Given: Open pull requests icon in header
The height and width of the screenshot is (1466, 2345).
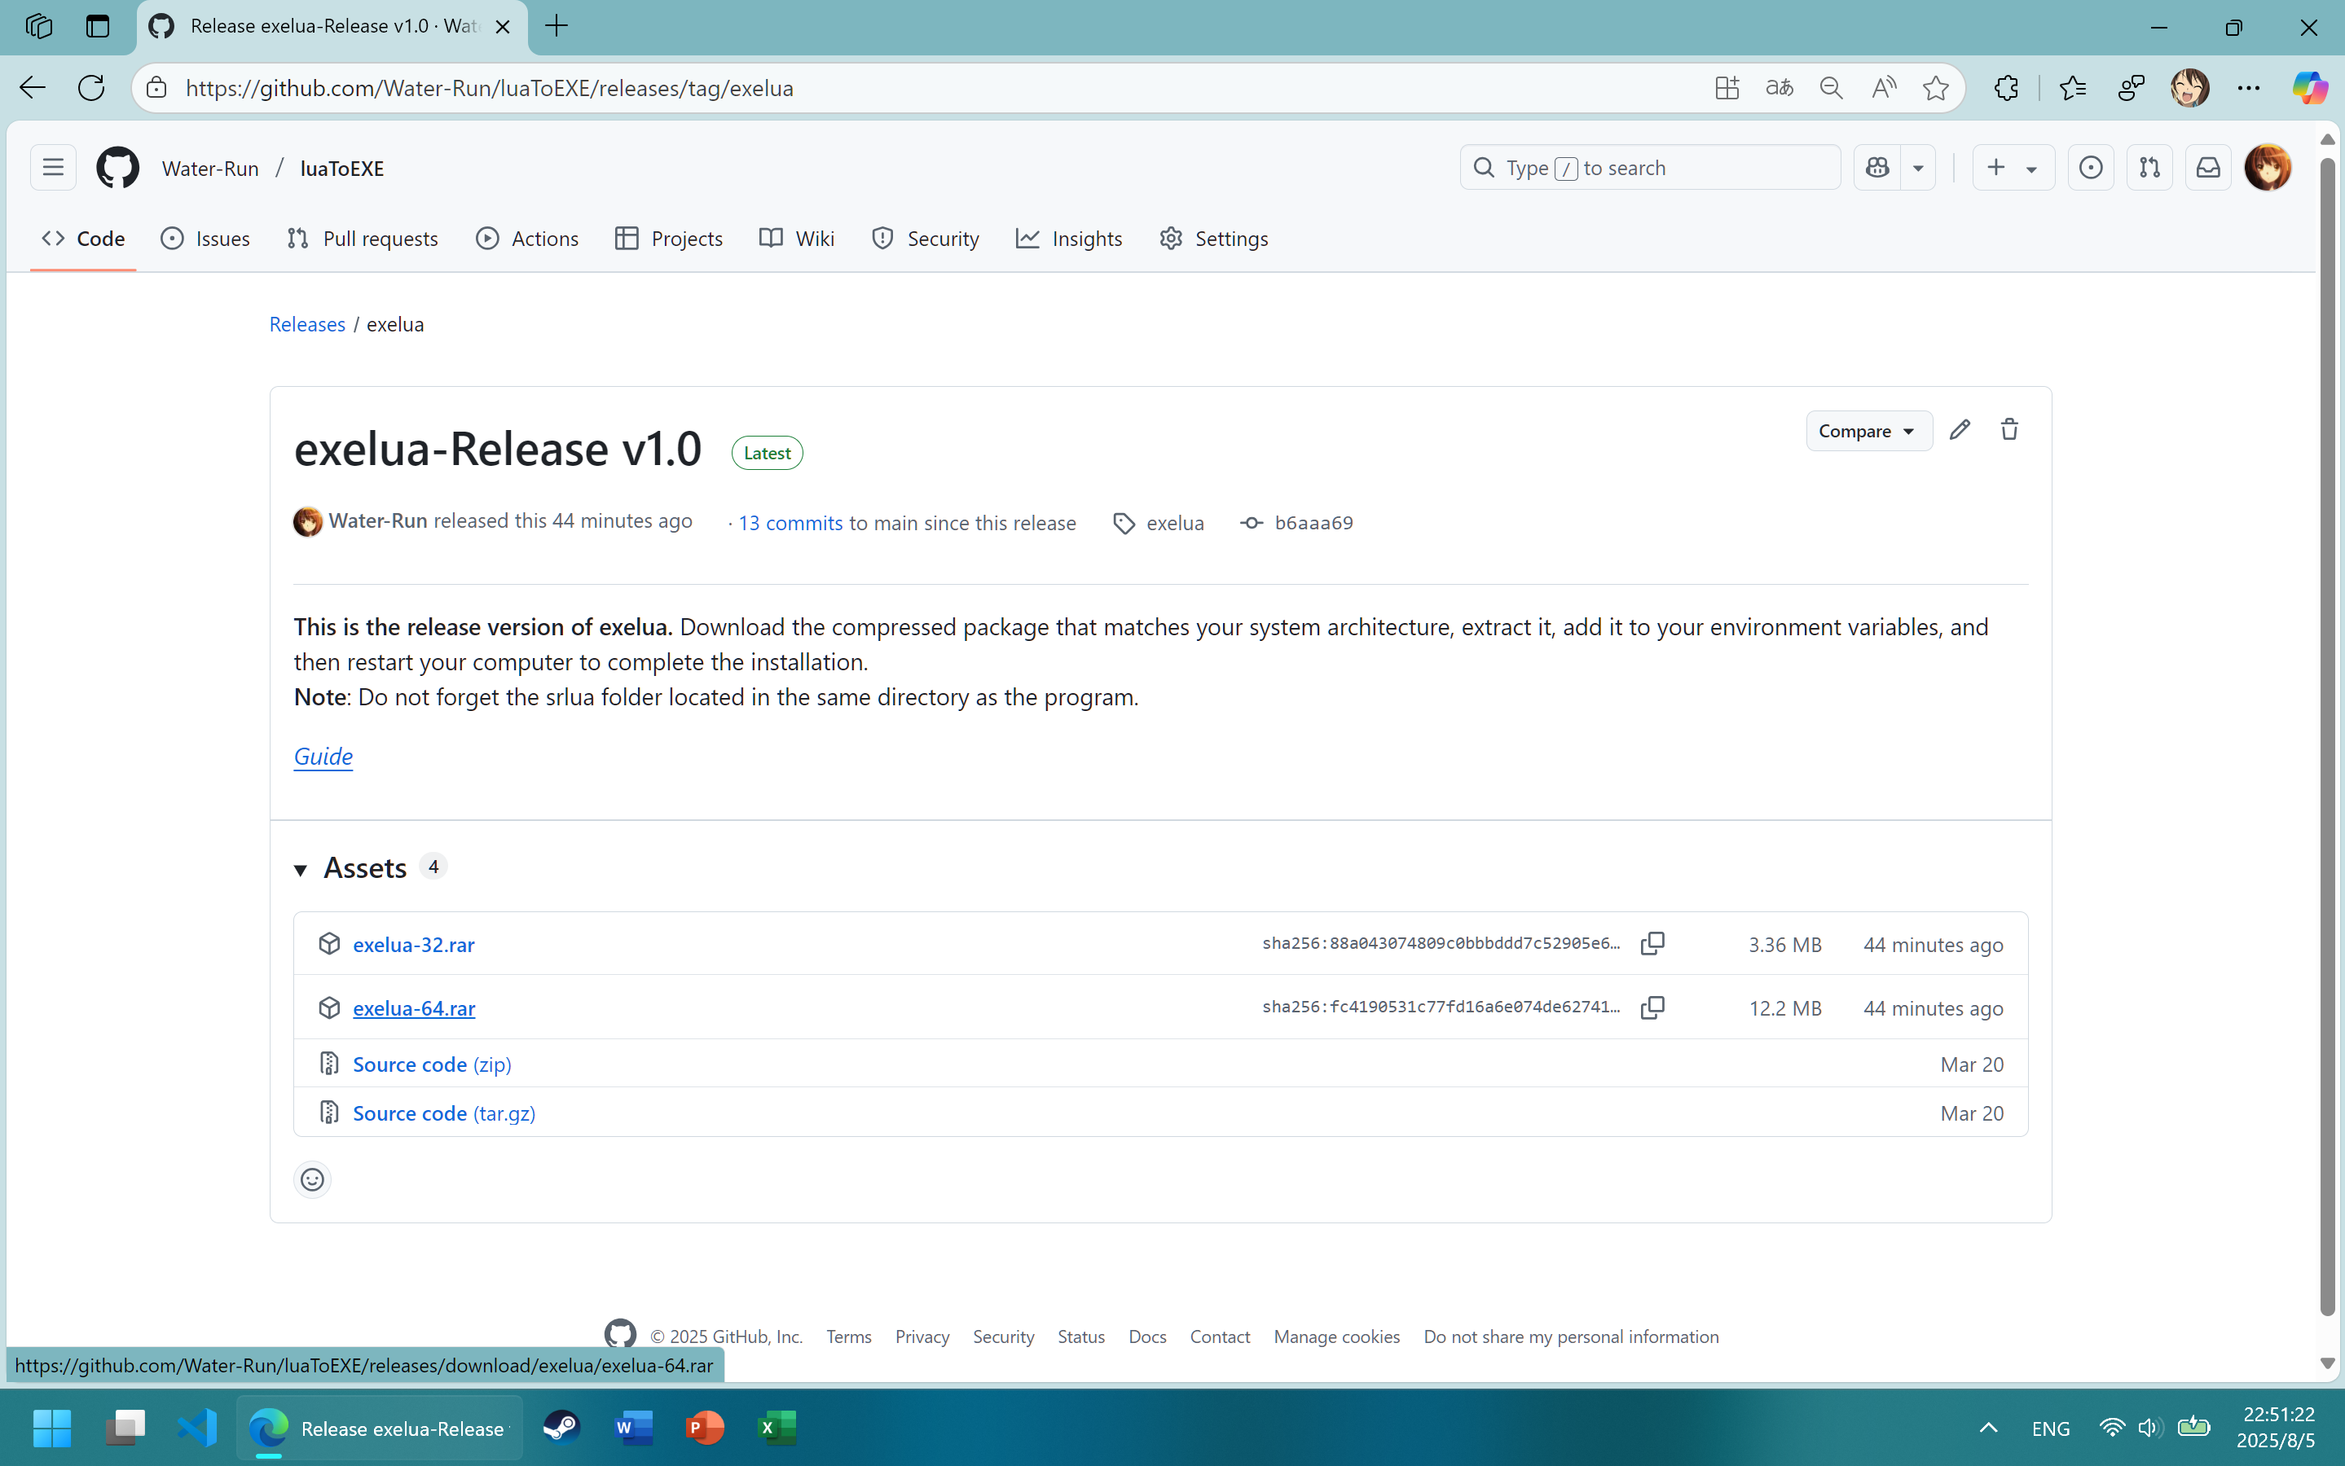Looking at the screenshot, I should click(2149, 168).
